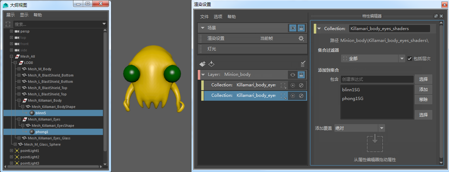Open the 集合过滤器 全部 dropdown

[373, 58]
